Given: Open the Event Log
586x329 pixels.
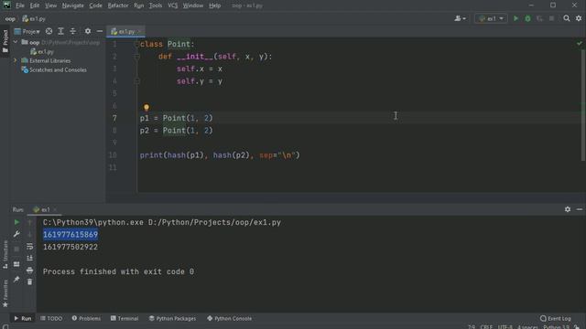Looking at the screenshot, I should coord(556,319).
